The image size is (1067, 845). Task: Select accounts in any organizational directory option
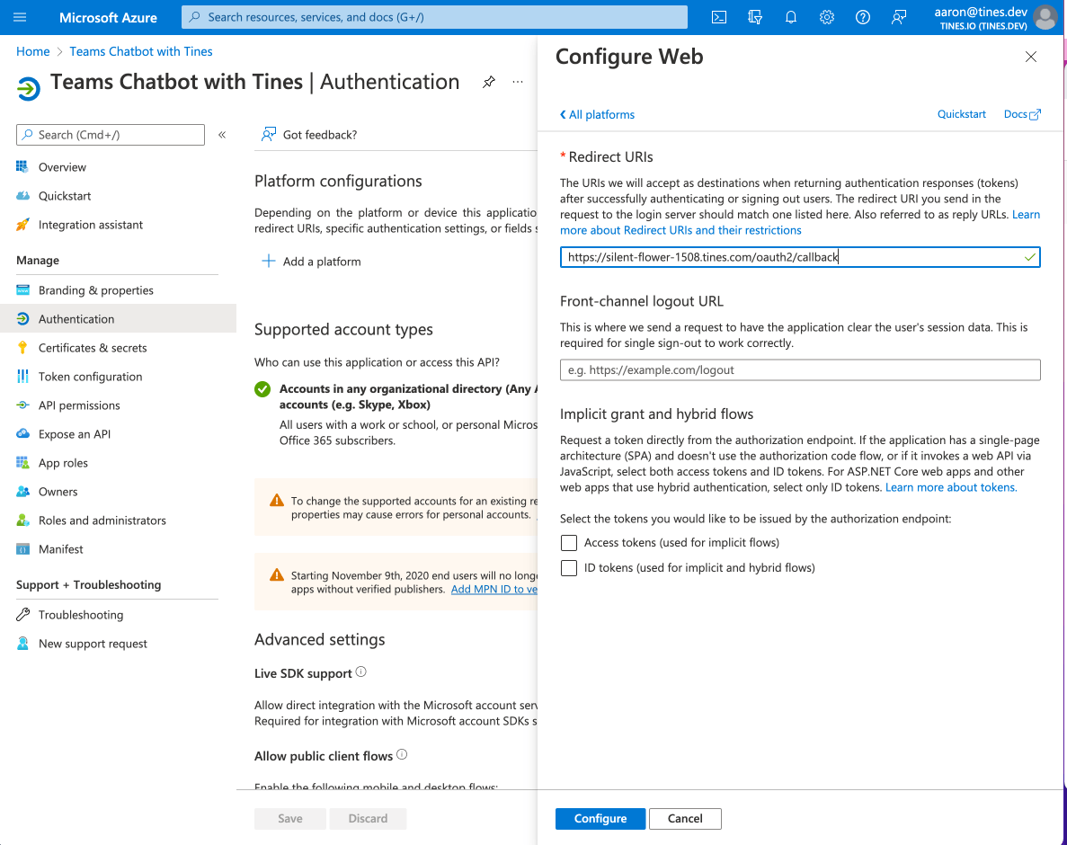click(262, 389)
